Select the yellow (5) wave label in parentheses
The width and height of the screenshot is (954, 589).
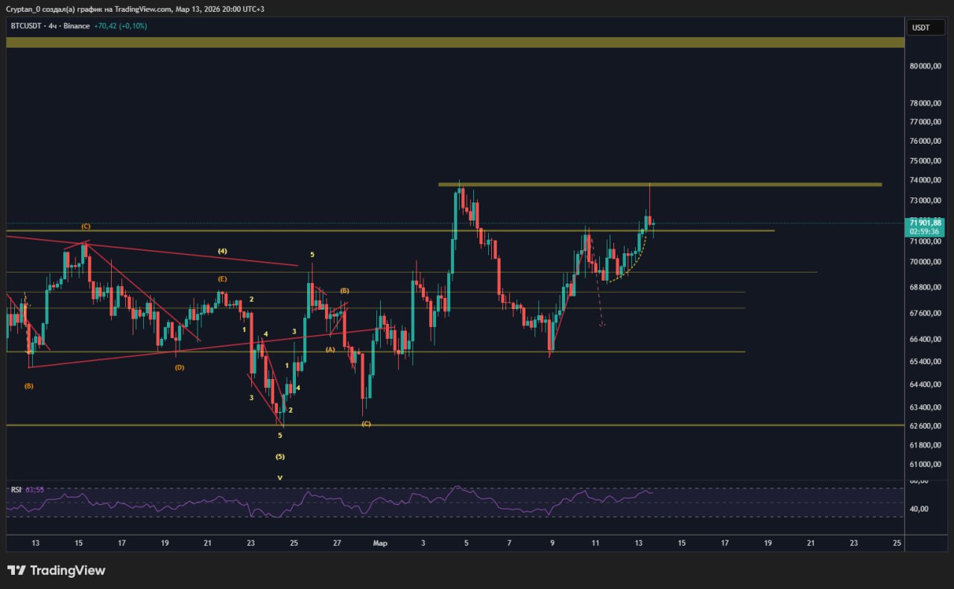279,456
